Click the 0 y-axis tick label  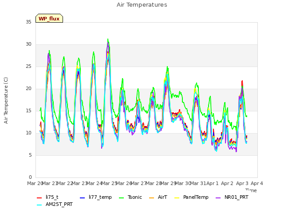[x=30, y=177]
